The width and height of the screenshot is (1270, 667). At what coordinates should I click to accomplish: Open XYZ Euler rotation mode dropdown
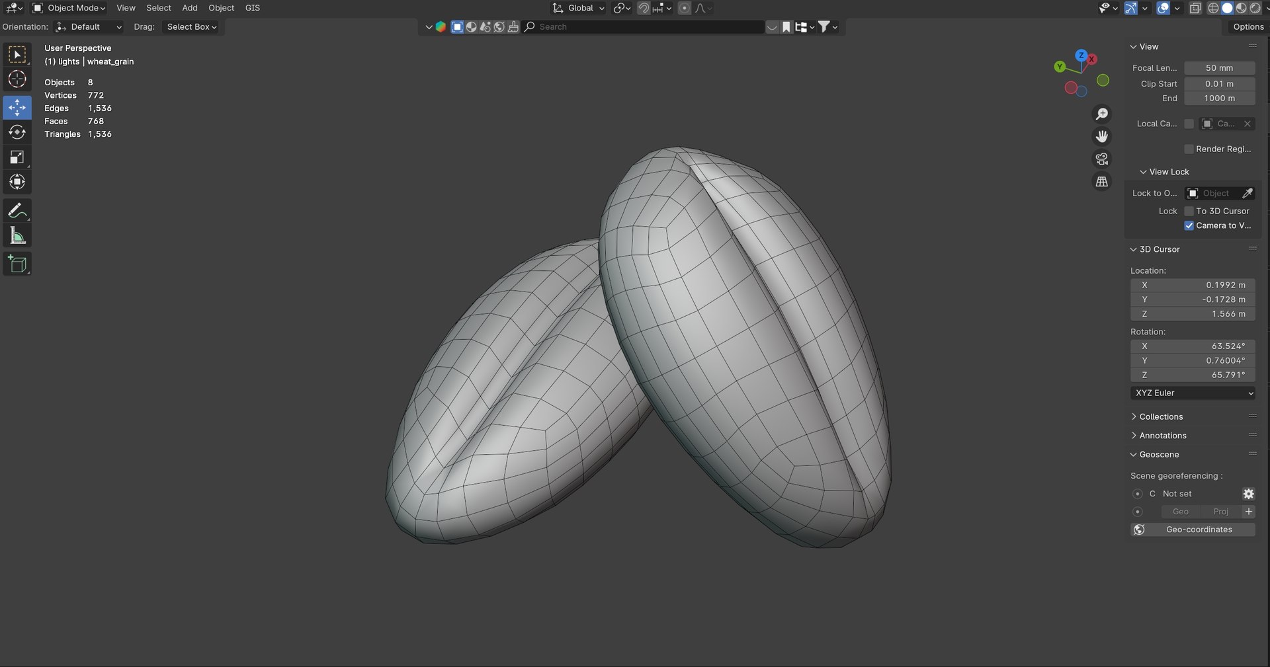click(x=1193, y=393)
